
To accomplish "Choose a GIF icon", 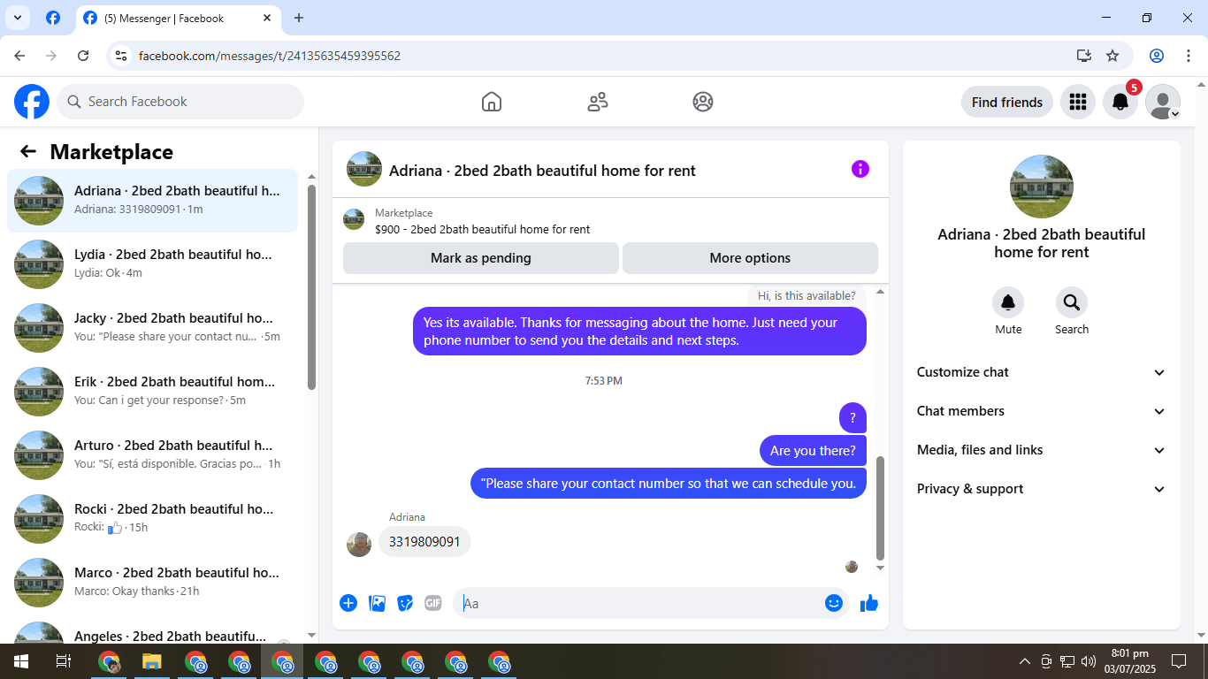I will (433, 603).
